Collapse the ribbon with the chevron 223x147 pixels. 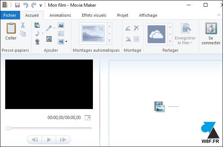pyautogui.click(x=219, y=15)
